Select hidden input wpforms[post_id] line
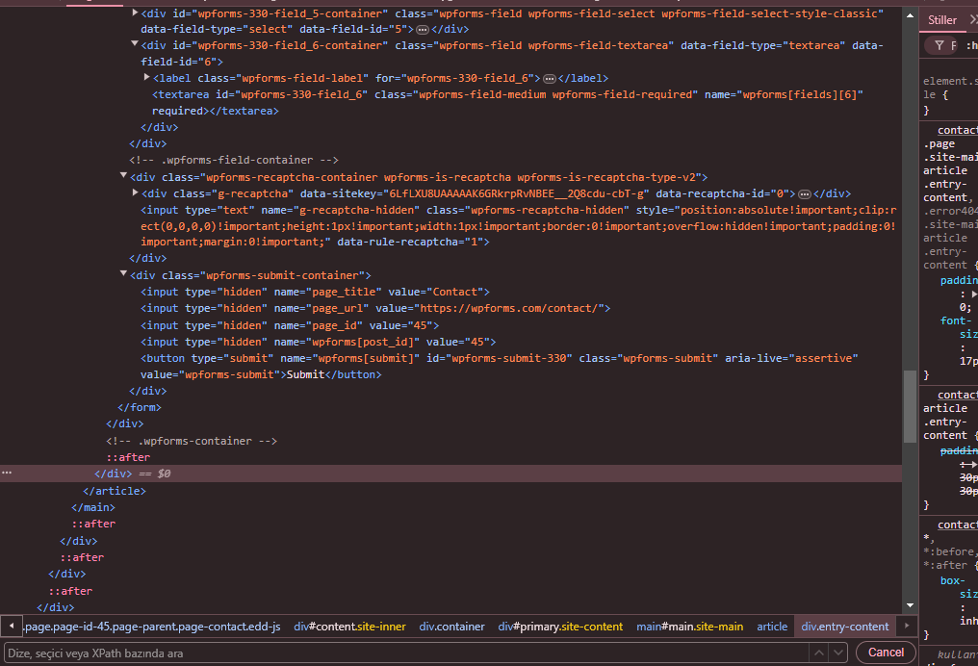Image resolution: width=978 pixels, height=666 pixels. coord(318,342)
